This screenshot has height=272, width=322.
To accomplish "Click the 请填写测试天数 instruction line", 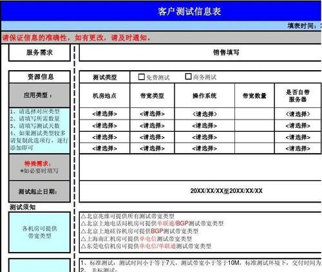I will point(35,126).
